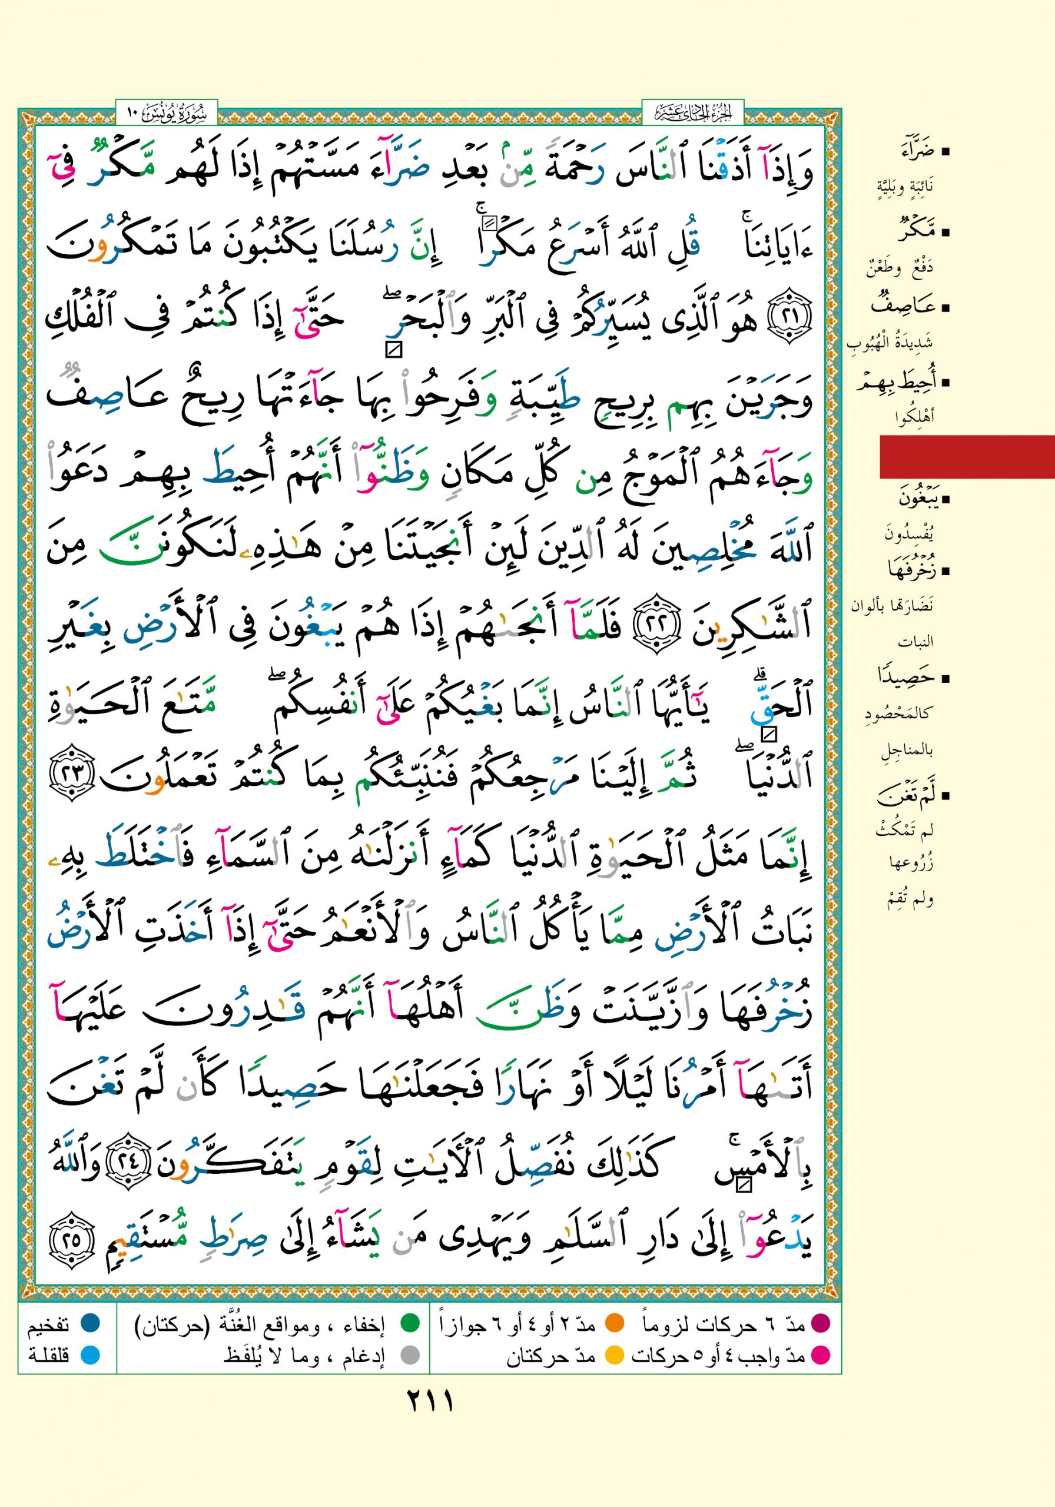The width and height of the screenshot is (1055, 1507).
Task: Select the orange مدّ جوازاً legend dot
Action: coord(615,1323)
